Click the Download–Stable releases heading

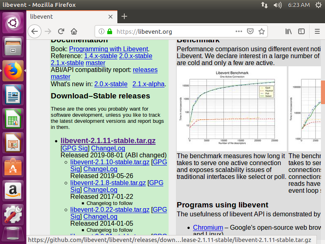[x=100, y=96]
